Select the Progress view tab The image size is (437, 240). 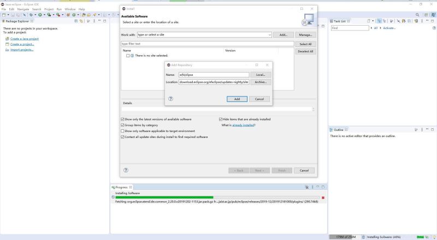[x=121, y=187]
